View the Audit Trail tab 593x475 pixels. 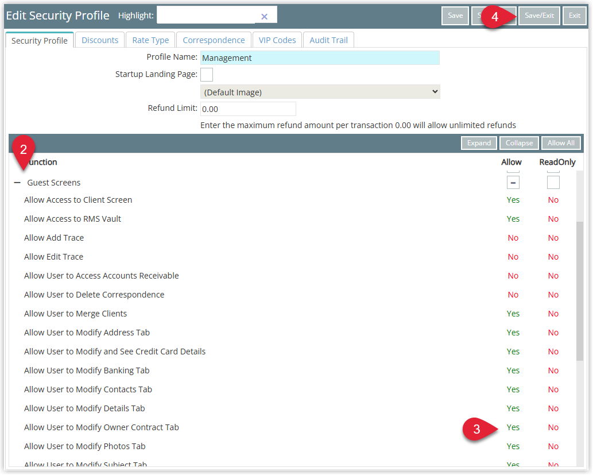tap(328, 40)
